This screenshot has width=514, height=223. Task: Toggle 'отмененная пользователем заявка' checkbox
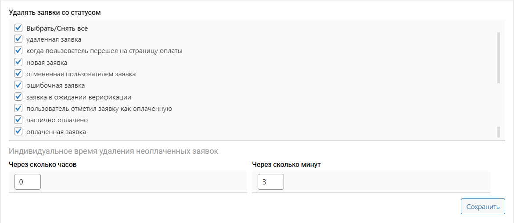[18, 74]
